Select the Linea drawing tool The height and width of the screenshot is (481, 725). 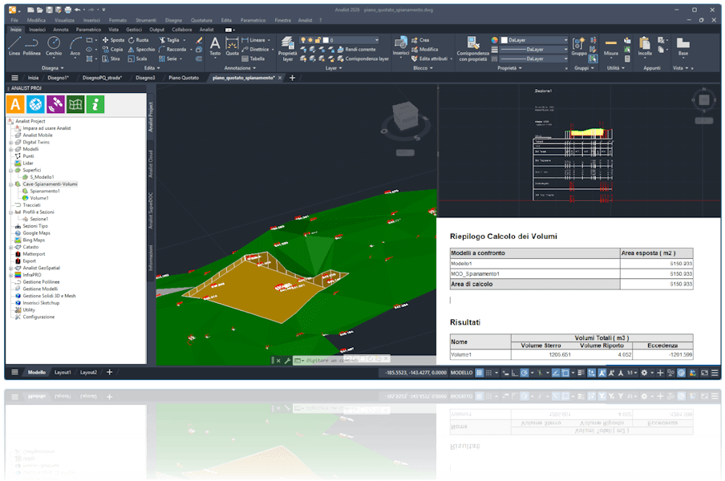(x=14, y=46)
